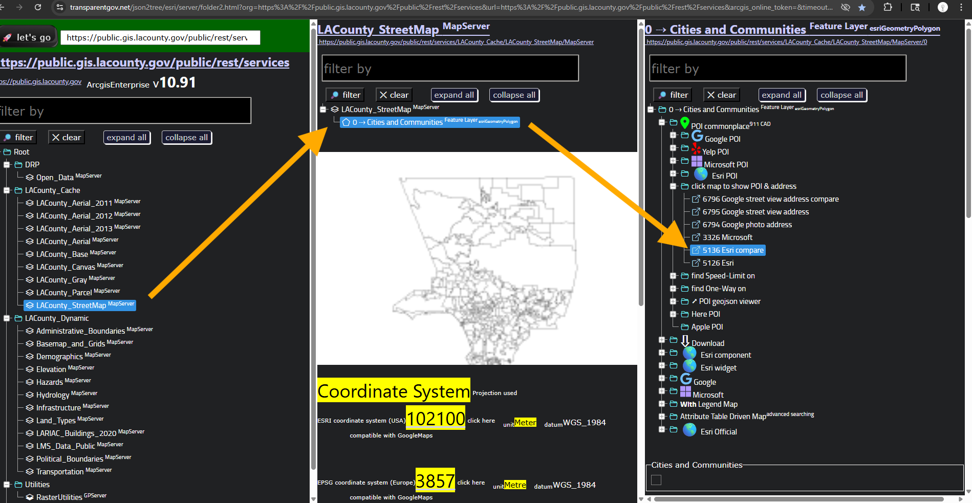The width and height of the screenshot is (972, 503).
Task: Click the Esri widget globe icon
Action: [x=689, y=366]
